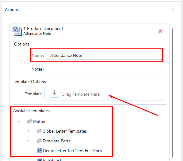
Task: Collapse the Matter folder chevron
Action: [18, 121]
